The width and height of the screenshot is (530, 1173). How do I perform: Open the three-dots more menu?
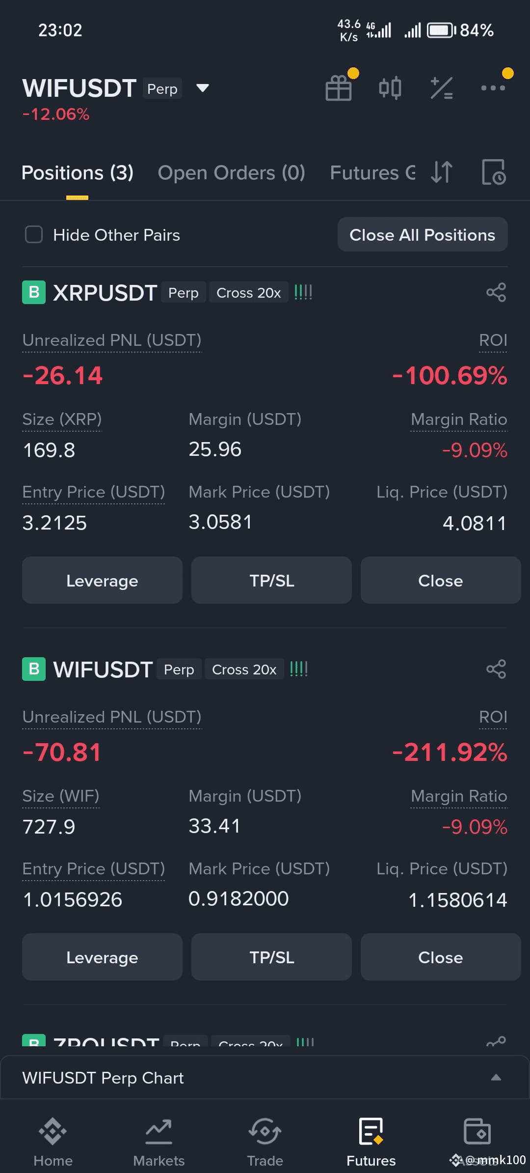[x=493, y=88]
